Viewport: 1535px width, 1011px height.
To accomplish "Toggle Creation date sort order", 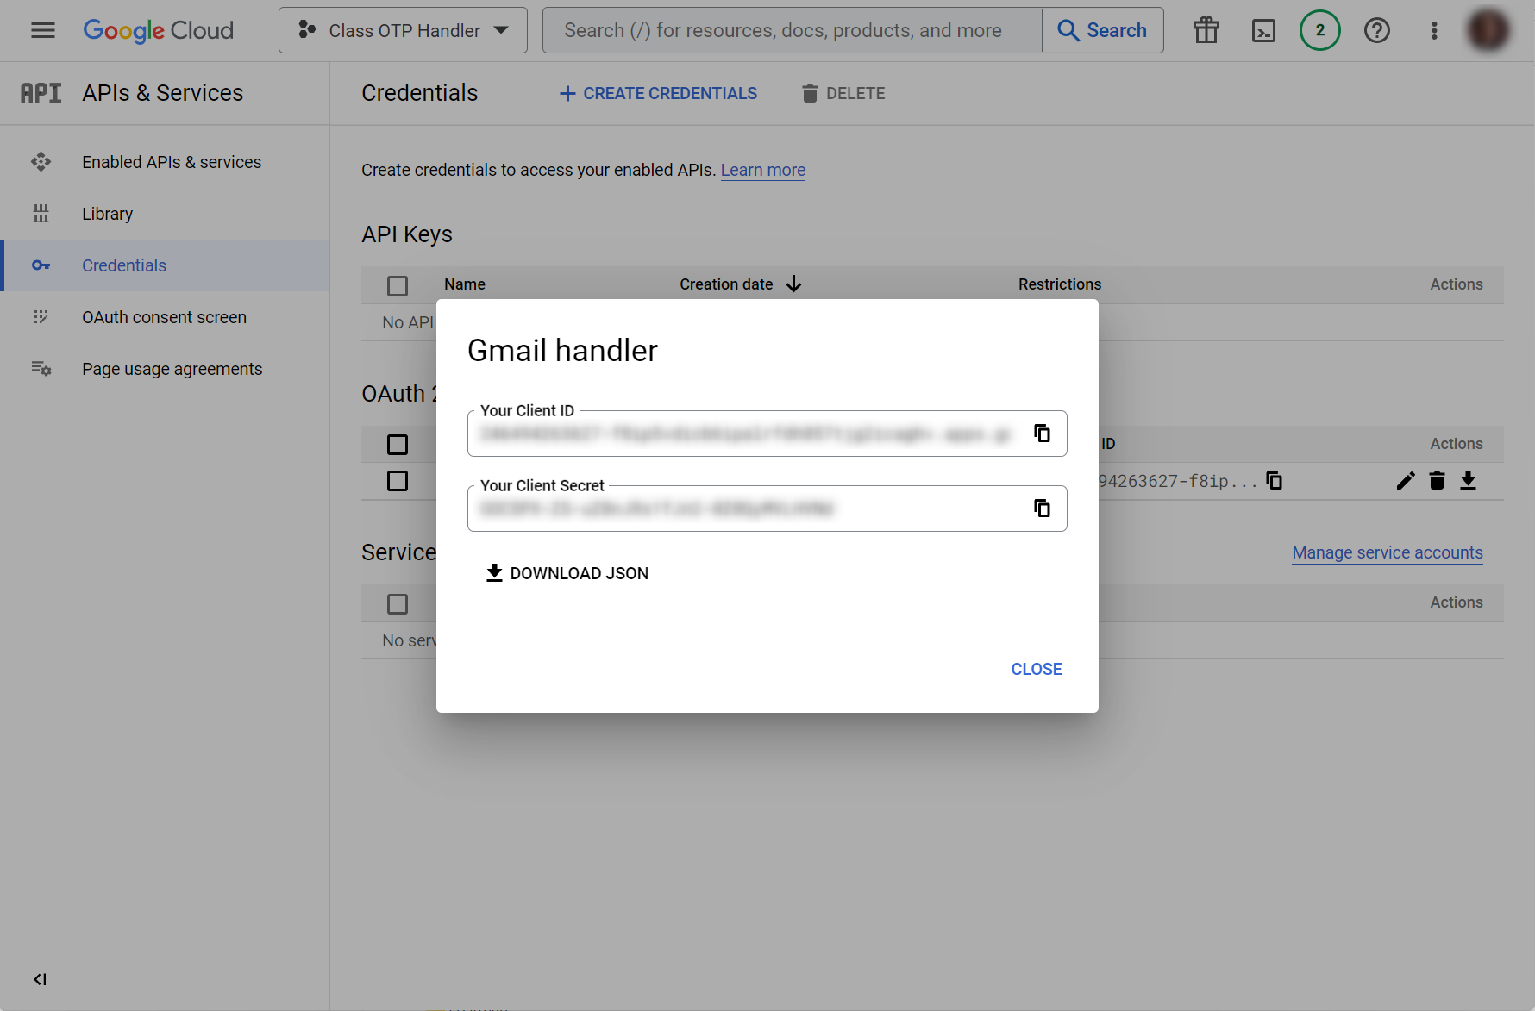I will [793, 284].
